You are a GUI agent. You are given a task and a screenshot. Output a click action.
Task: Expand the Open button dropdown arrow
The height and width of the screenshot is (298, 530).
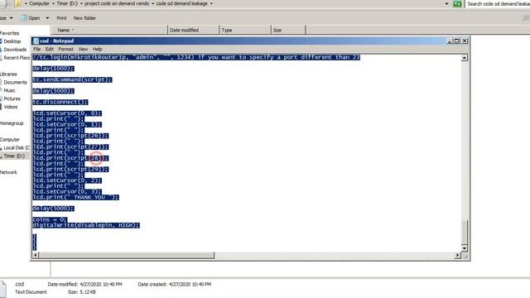click(47, 18)
